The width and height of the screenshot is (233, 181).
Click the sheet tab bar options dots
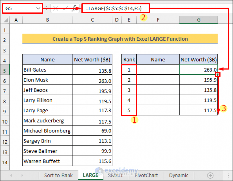228,176
